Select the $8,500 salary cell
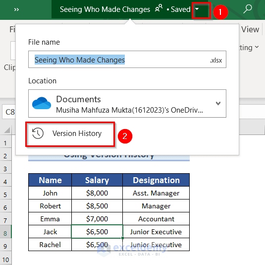265x265 pixels. [97, 206]
